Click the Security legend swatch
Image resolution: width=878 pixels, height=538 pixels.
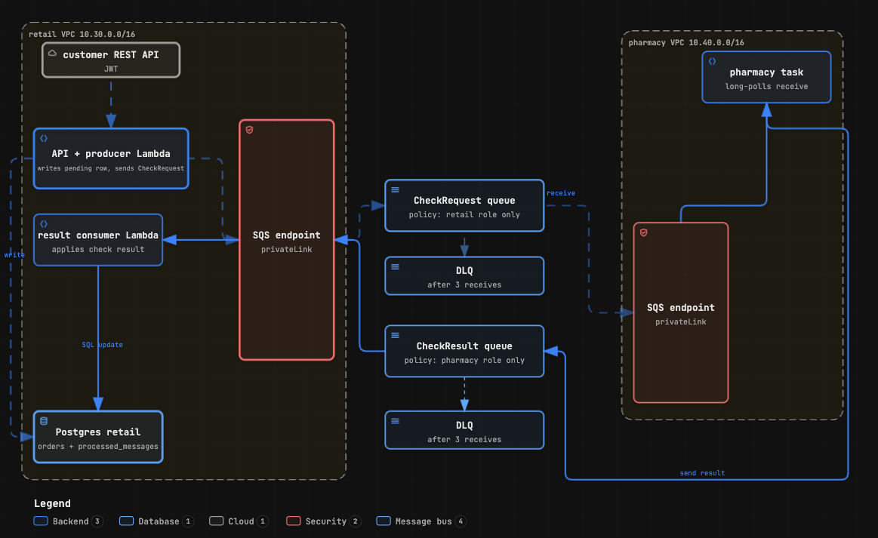coord(294,521)
